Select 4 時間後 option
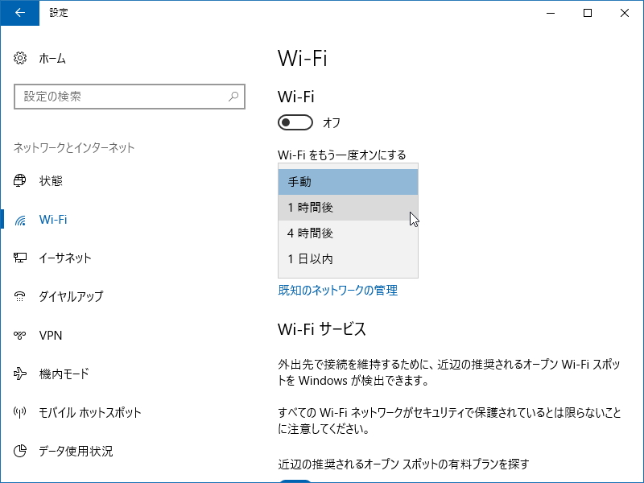This screenshot has height=483, width=644. [348, 233]
